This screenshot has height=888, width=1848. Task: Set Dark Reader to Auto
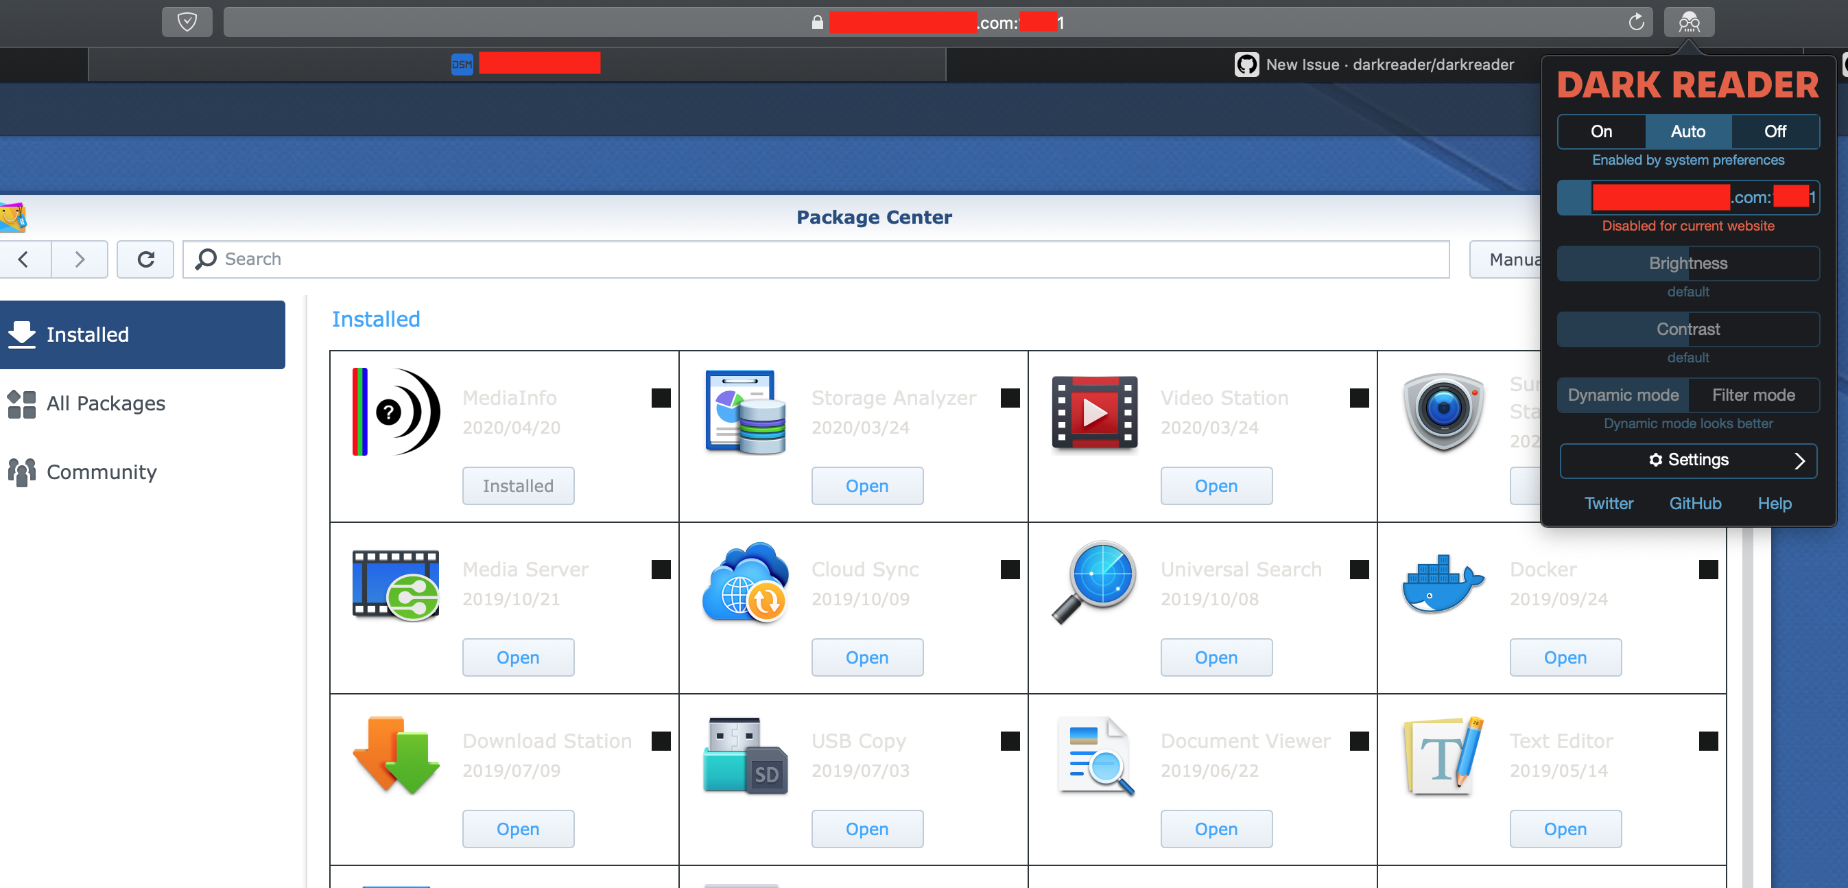pyautogui.click(x=1688, y=131)
